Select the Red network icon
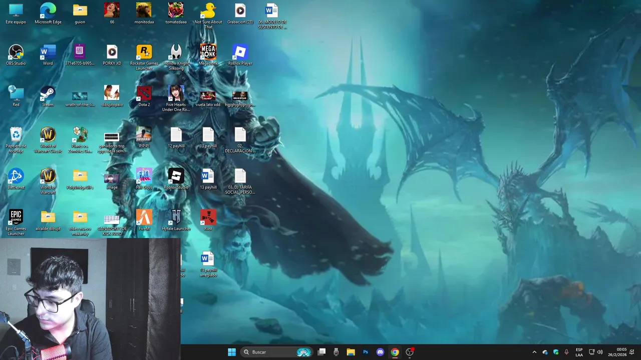Screen dimensions: 641x360 (x=16, y=96)
